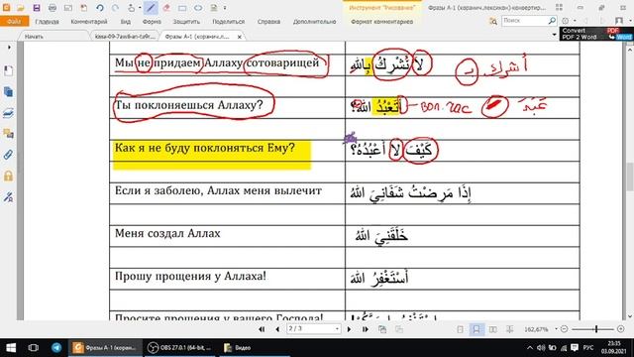Open a file with the folder icon
Screen dimensions: 634x357
(x=21, y=8)
